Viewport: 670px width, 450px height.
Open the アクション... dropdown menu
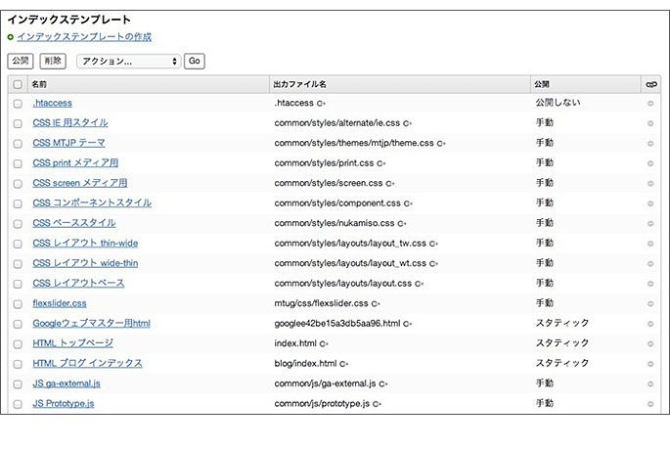pyautogui.click(x=128, y=61)
